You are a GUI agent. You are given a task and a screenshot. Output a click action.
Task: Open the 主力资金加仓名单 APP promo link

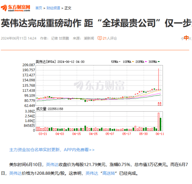coord(52,150)
